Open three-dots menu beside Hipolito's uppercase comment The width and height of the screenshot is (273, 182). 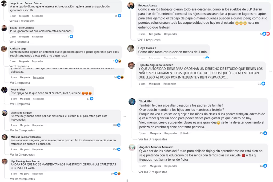tap(270, 71)
